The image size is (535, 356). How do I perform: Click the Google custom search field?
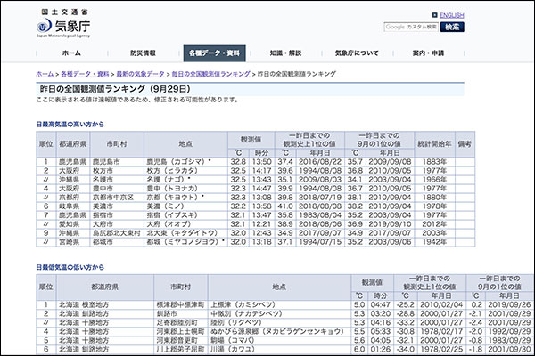(410, 28)
